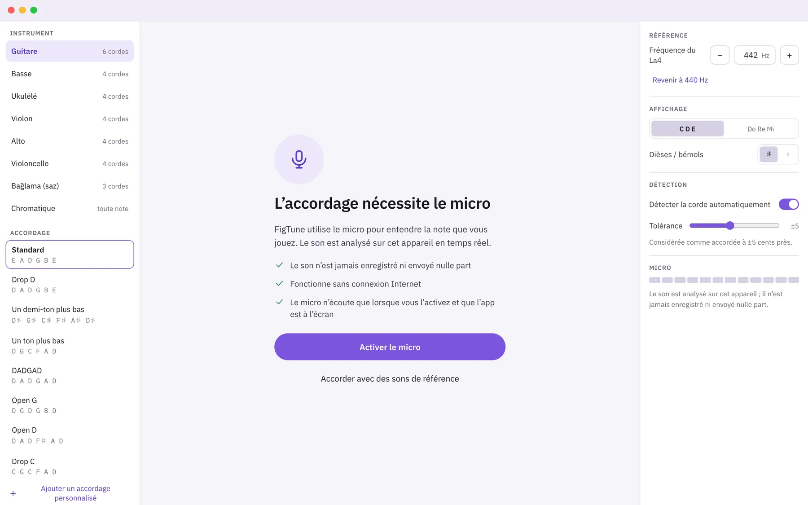This screenshot has height=505, width=808.
Task: Select Un ton plus bas tuning
Action: [x=70, y=346]
